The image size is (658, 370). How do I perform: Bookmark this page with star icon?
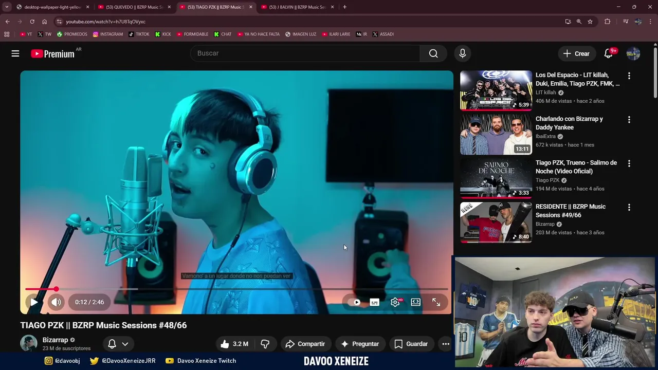(x=590, y=22)
